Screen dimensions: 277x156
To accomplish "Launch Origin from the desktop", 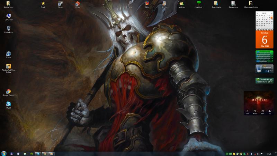I will [x=78, y=4].
